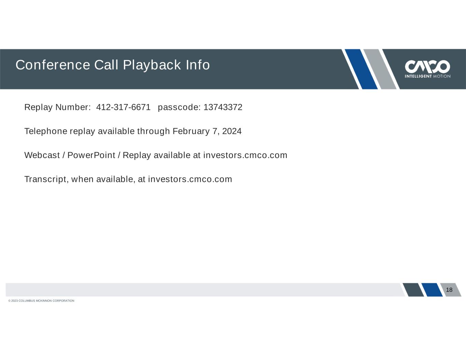Click the blue parallelogram in footer

[432, 290]
